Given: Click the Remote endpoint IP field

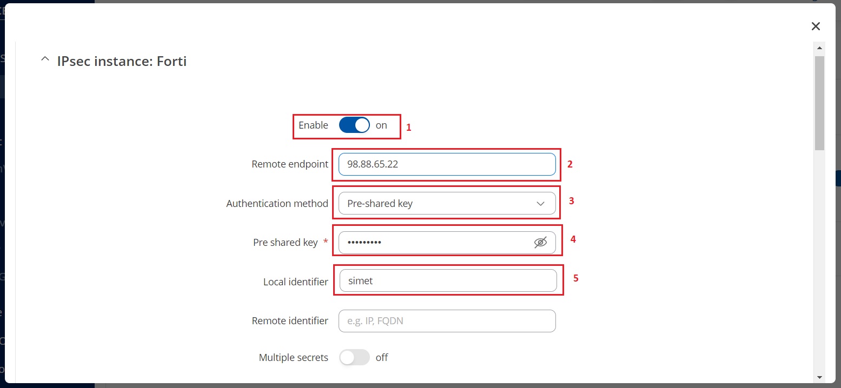Looking at the screenshot, I should pos(447,164).
